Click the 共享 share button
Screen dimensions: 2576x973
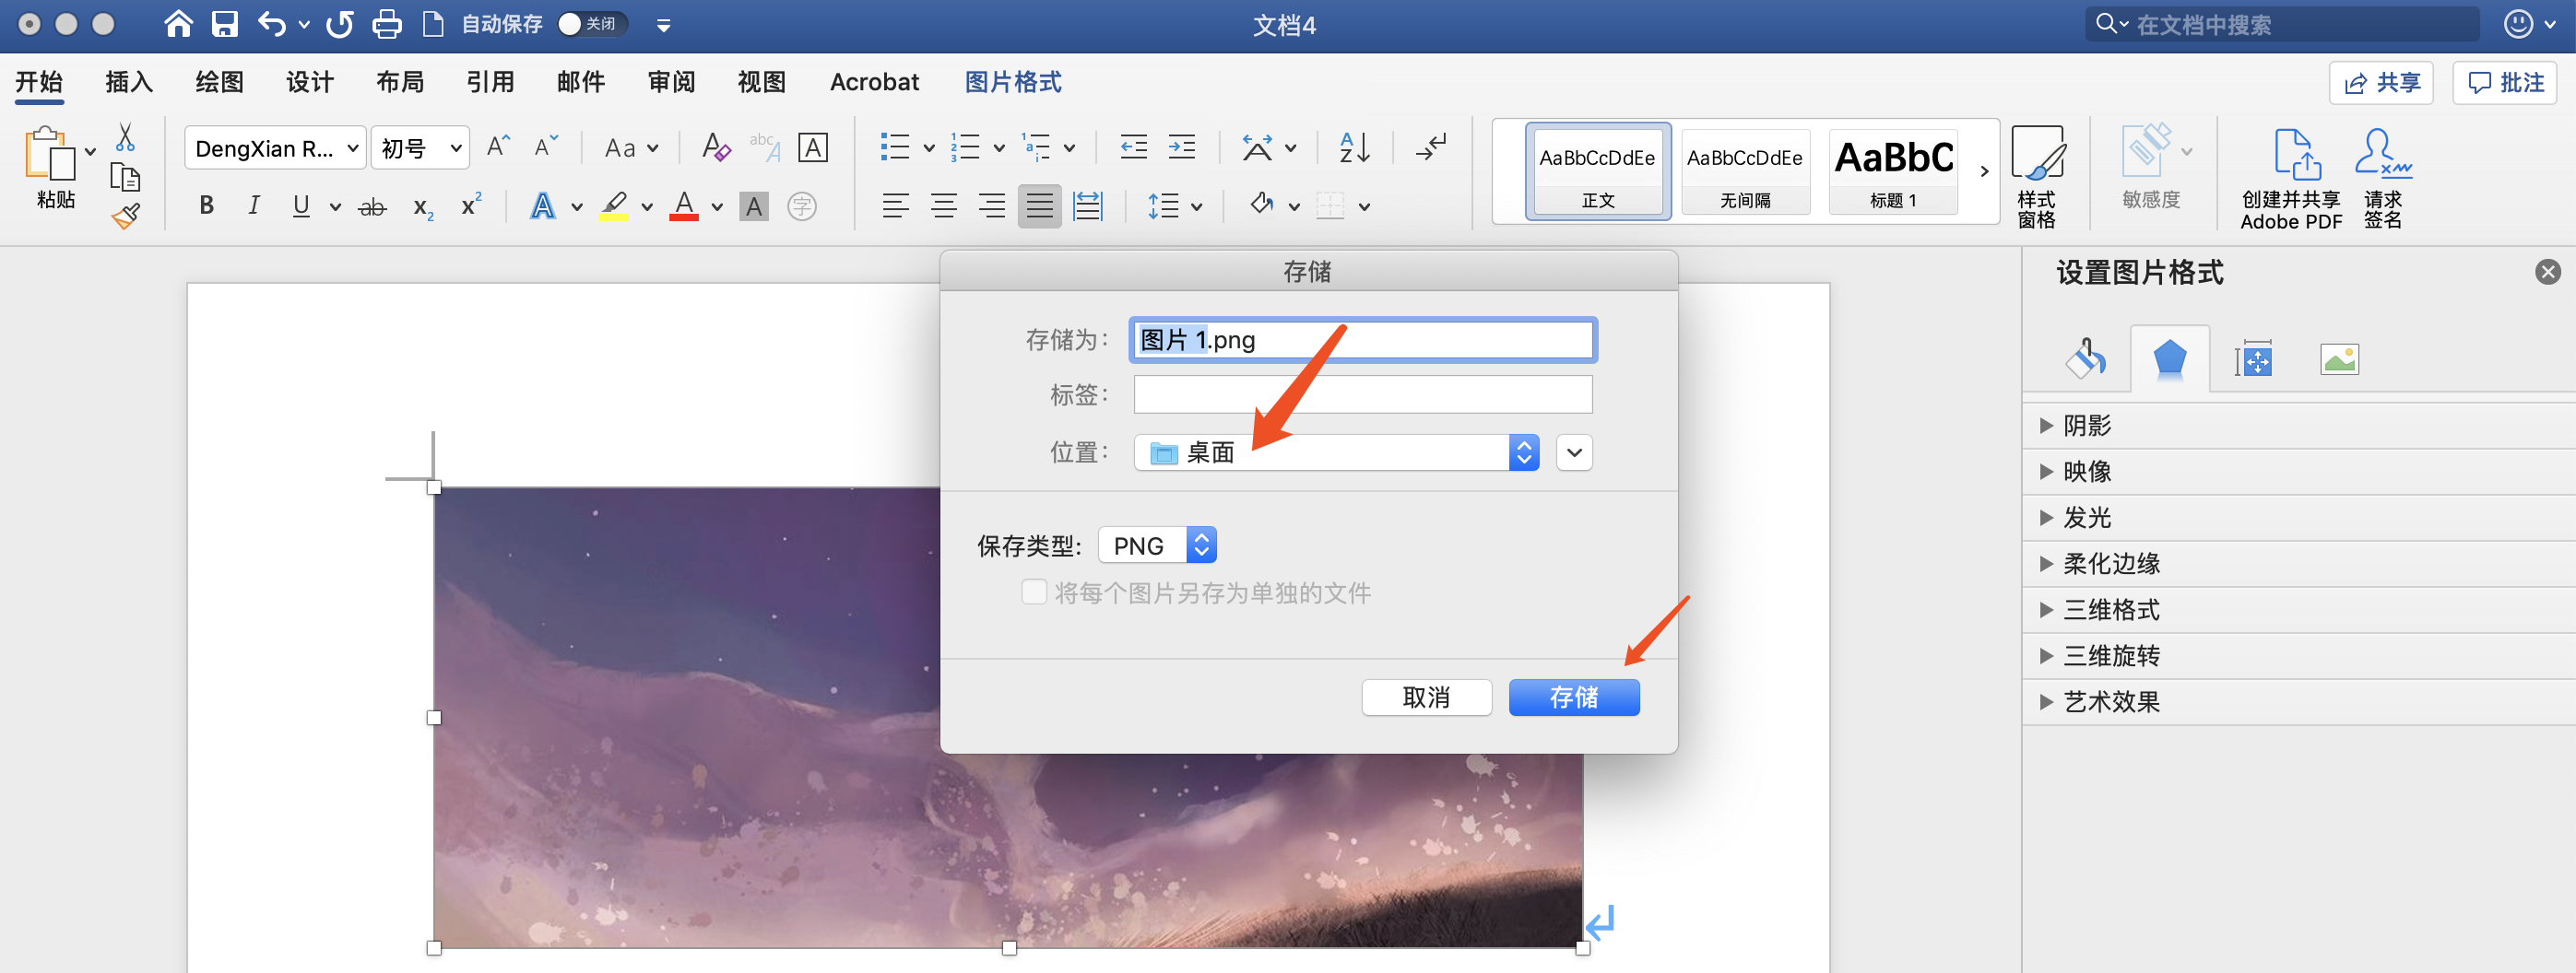point(2381,83)
